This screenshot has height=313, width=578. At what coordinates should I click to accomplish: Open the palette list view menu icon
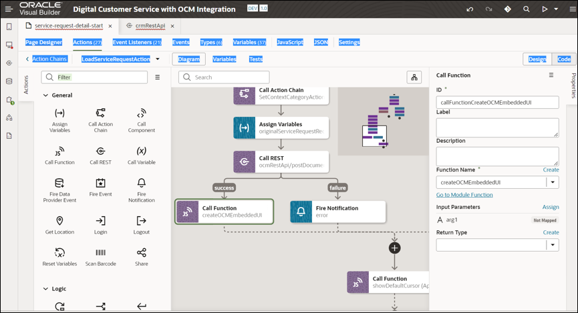click(x=158, y=77)
